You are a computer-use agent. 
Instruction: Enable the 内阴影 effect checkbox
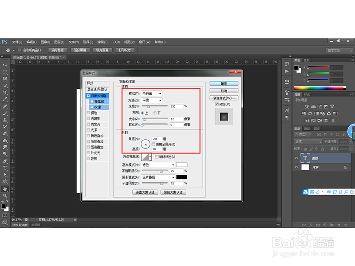pyautogui.click(x=88, y=118)
